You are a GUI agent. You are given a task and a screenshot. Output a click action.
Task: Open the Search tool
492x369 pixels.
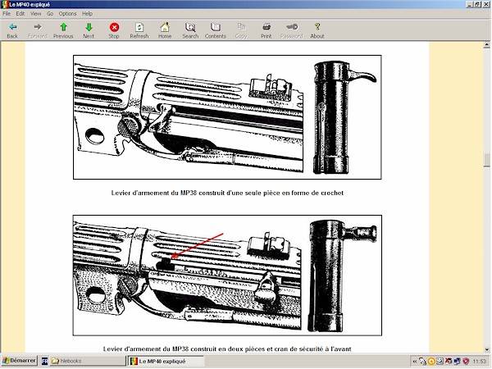[x=190, y=30]
